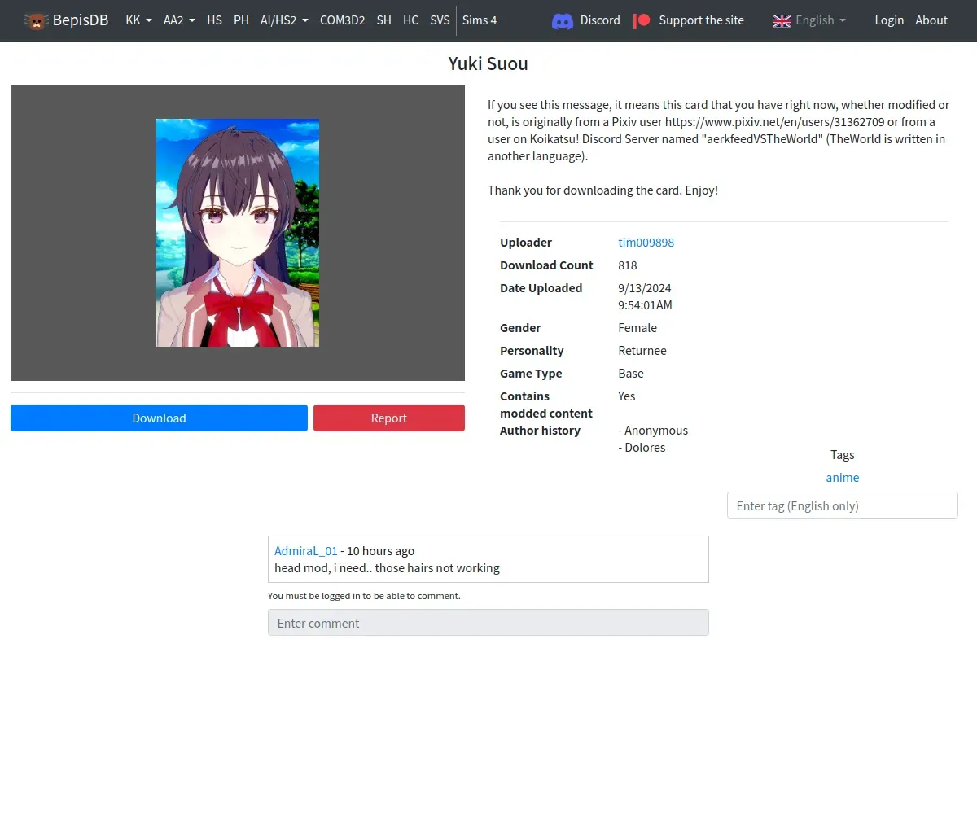
Task: Click the logged in comment notice
Action: pyautogui.click(x=364, y=596)
